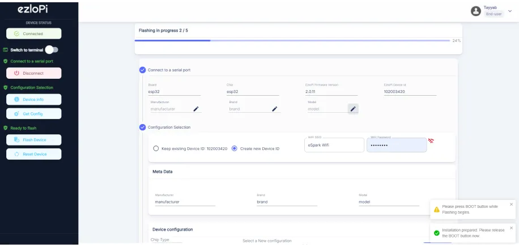Click the Flash Device icon
Image resolution: width=519 pixels, height=247 pixels.
click(17, 140)
